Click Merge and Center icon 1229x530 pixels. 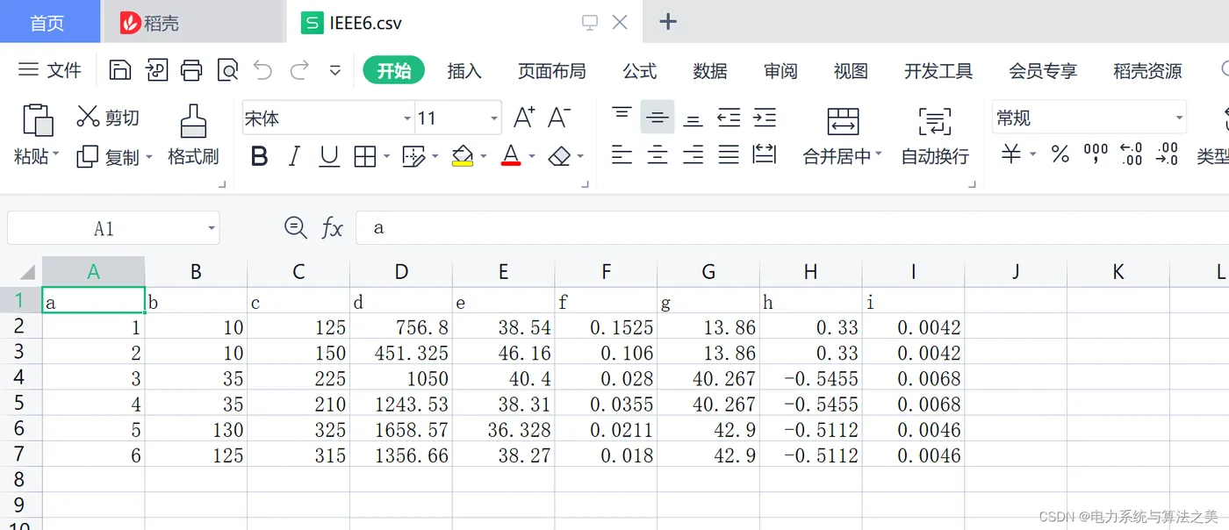(843, 121)
